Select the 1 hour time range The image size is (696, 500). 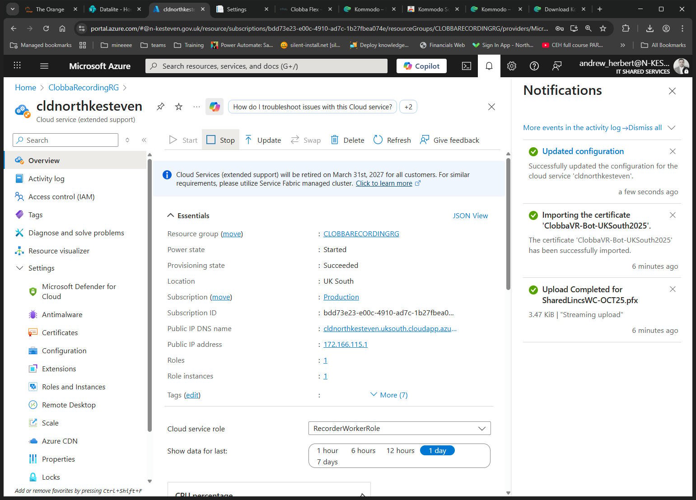point(327,450)
